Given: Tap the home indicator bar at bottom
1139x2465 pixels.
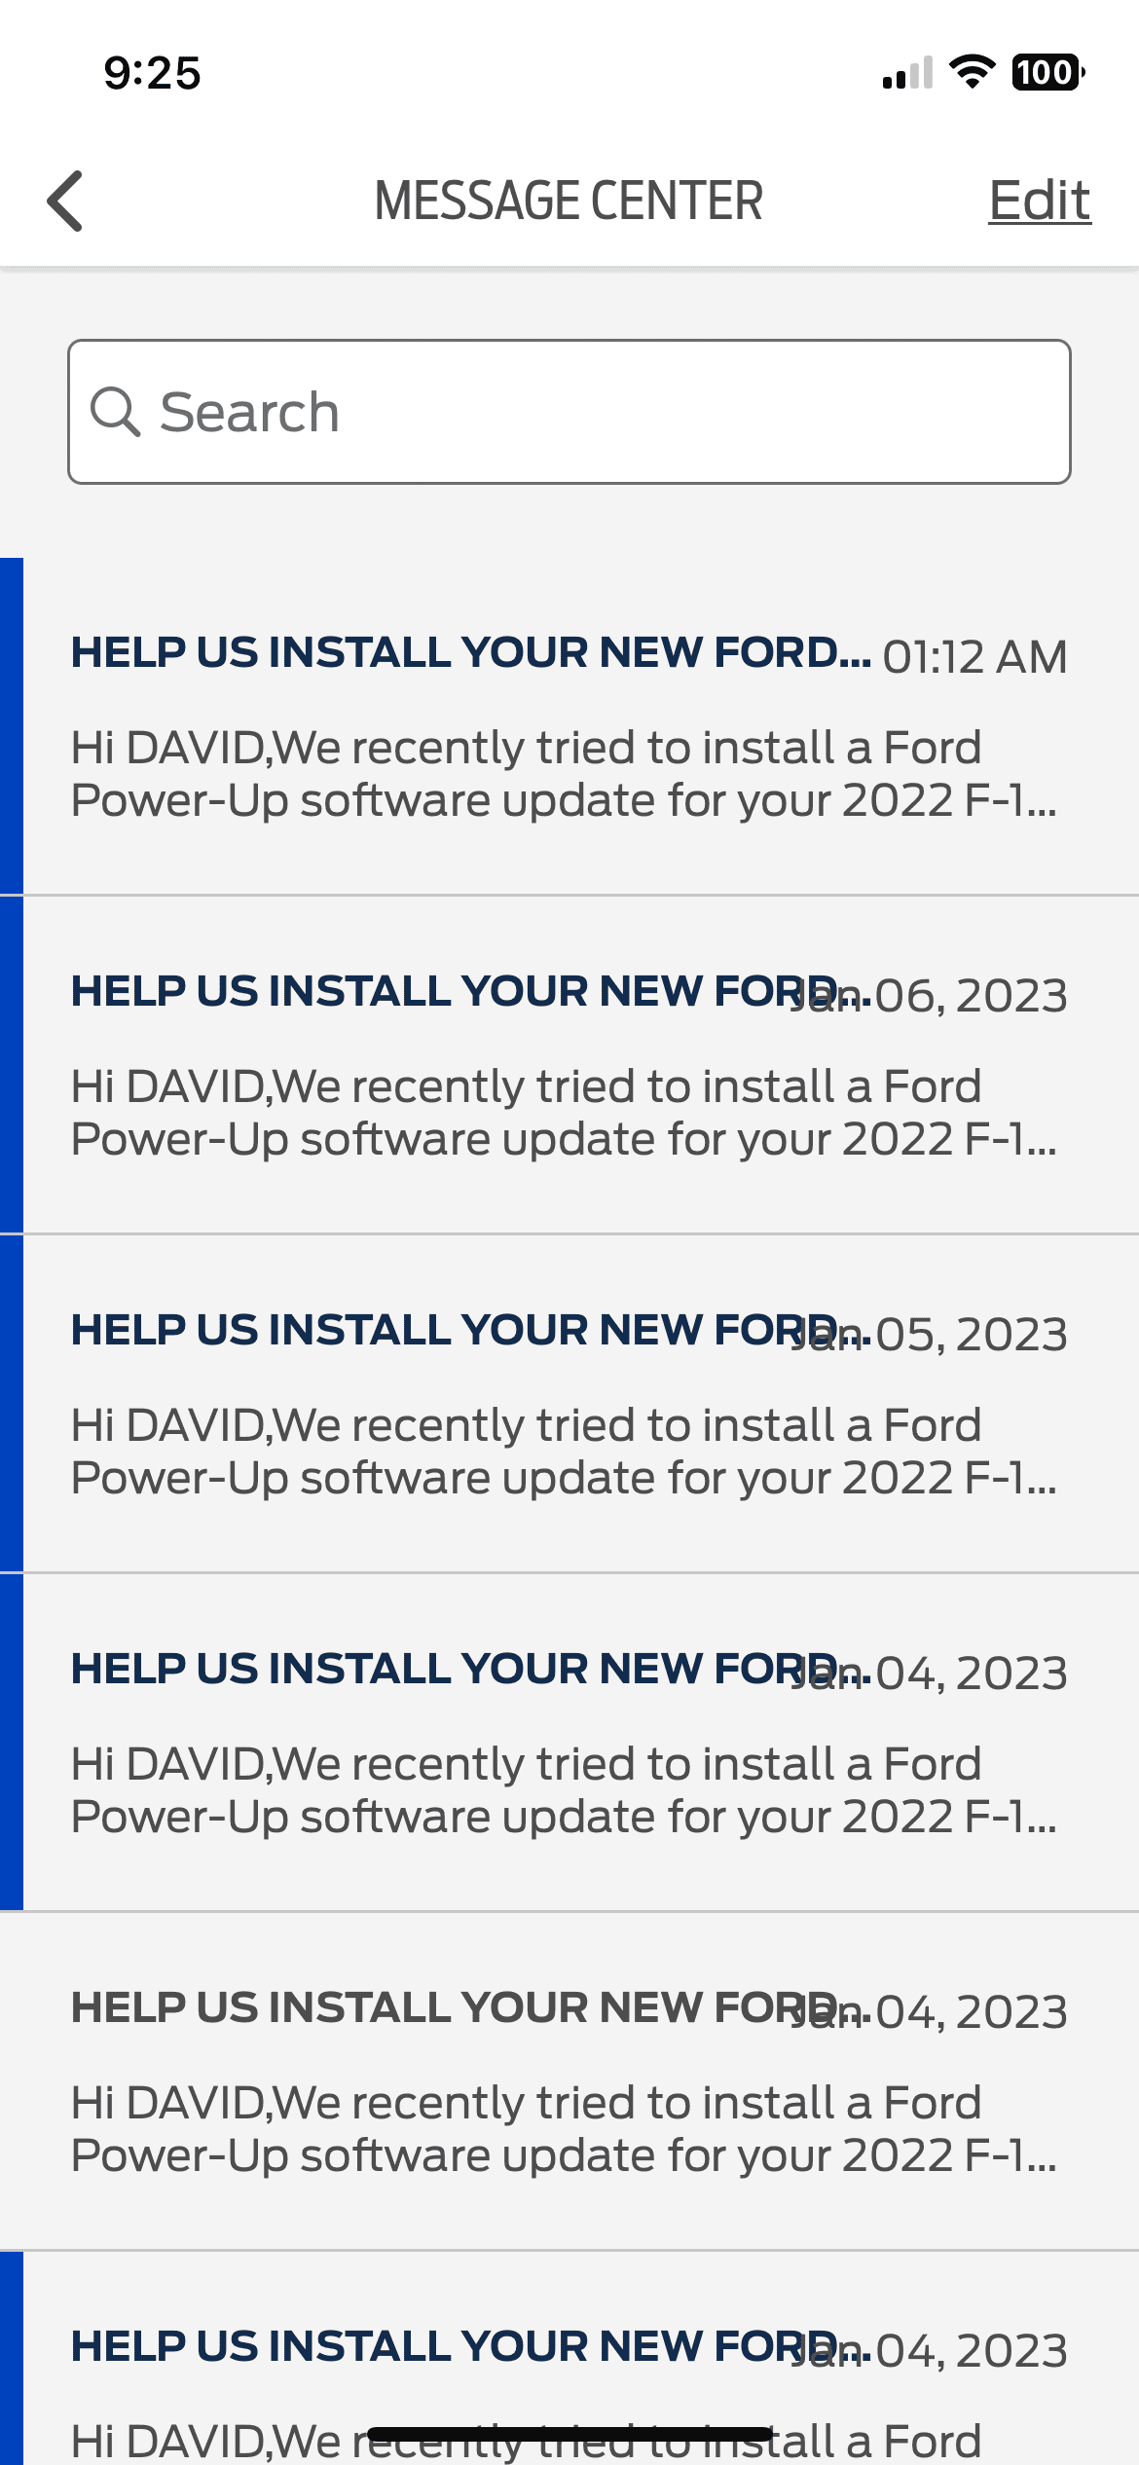Looking at the screenshot, I should pos(569,2434).
